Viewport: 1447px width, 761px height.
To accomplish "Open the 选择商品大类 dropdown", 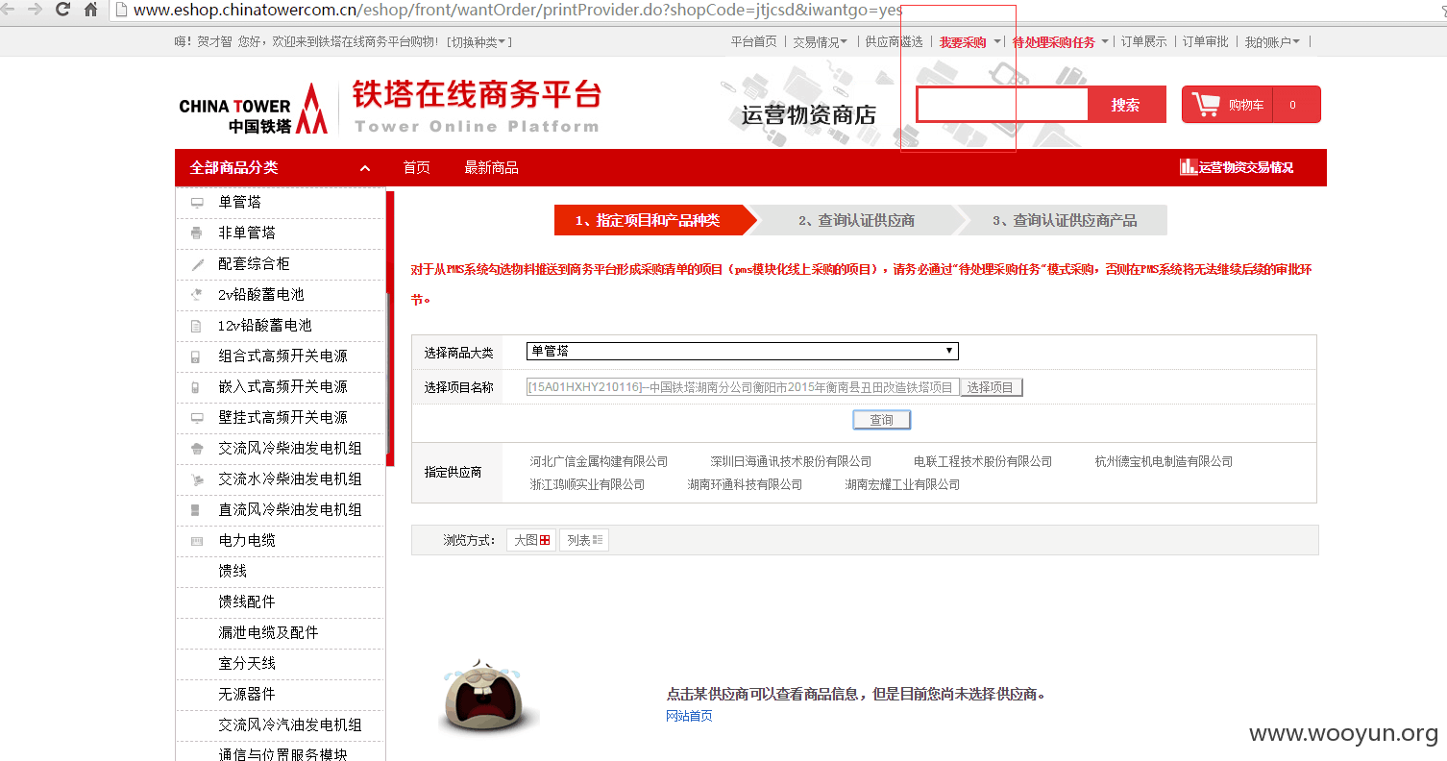I will click(x=743, y=352).
